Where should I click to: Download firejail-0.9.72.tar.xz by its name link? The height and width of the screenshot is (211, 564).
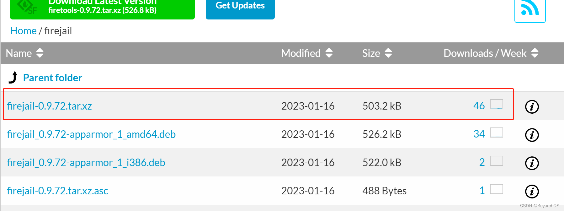[50, 106]
